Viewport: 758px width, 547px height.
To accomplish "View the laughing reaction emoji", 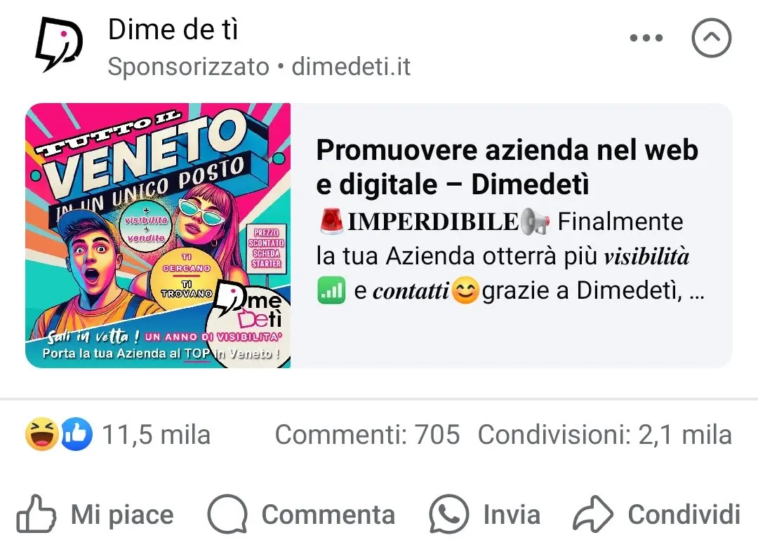I will [x=41, y=434].
